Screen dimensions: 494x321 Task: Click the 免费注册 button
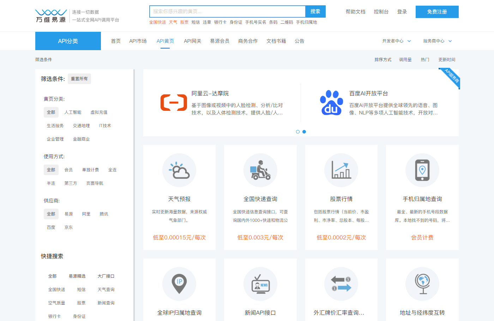(x=437, y=12)
